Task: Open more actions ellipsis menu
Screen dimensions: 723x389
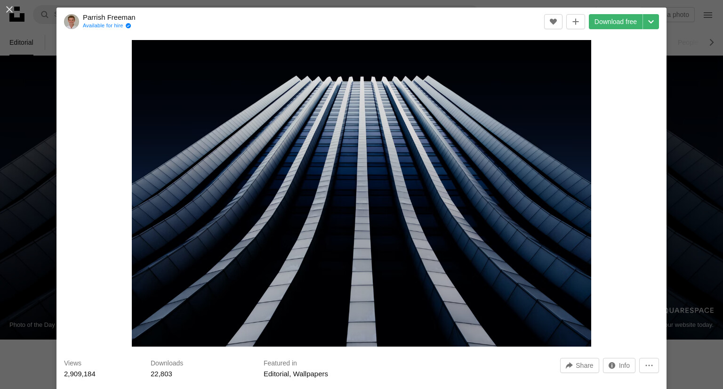Action: pos(649,365)
